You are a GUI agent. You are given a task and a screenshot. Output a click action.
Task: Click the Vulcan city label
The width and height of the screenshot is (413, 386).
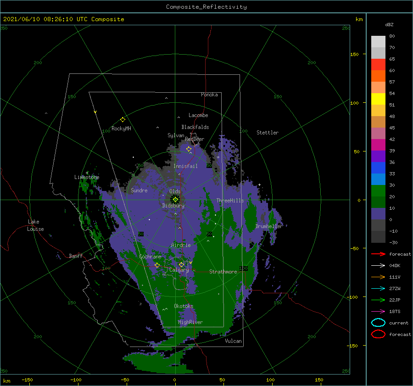pos(234,341)
